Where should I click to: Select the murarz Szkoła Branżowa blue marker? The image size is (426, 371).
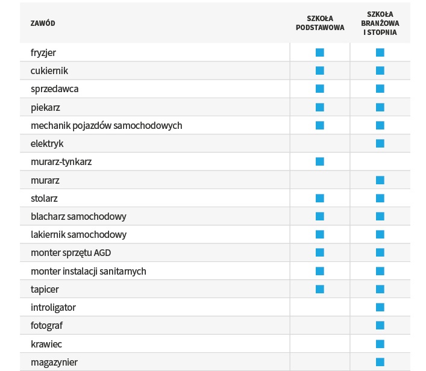point(380,180)
